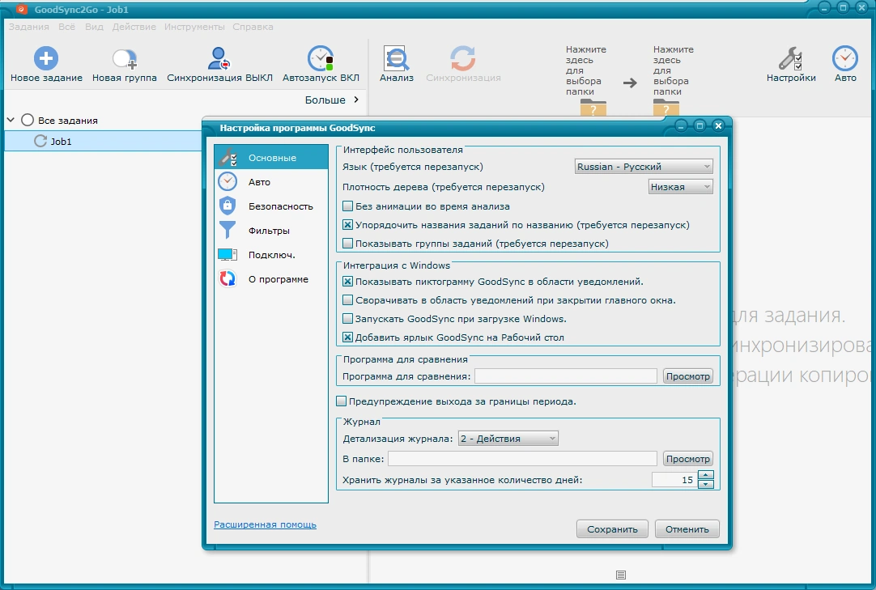Viewport: 876px width, 590px height.
Task: Click the Программа для сравнения input field
Action: pos(565,376)
